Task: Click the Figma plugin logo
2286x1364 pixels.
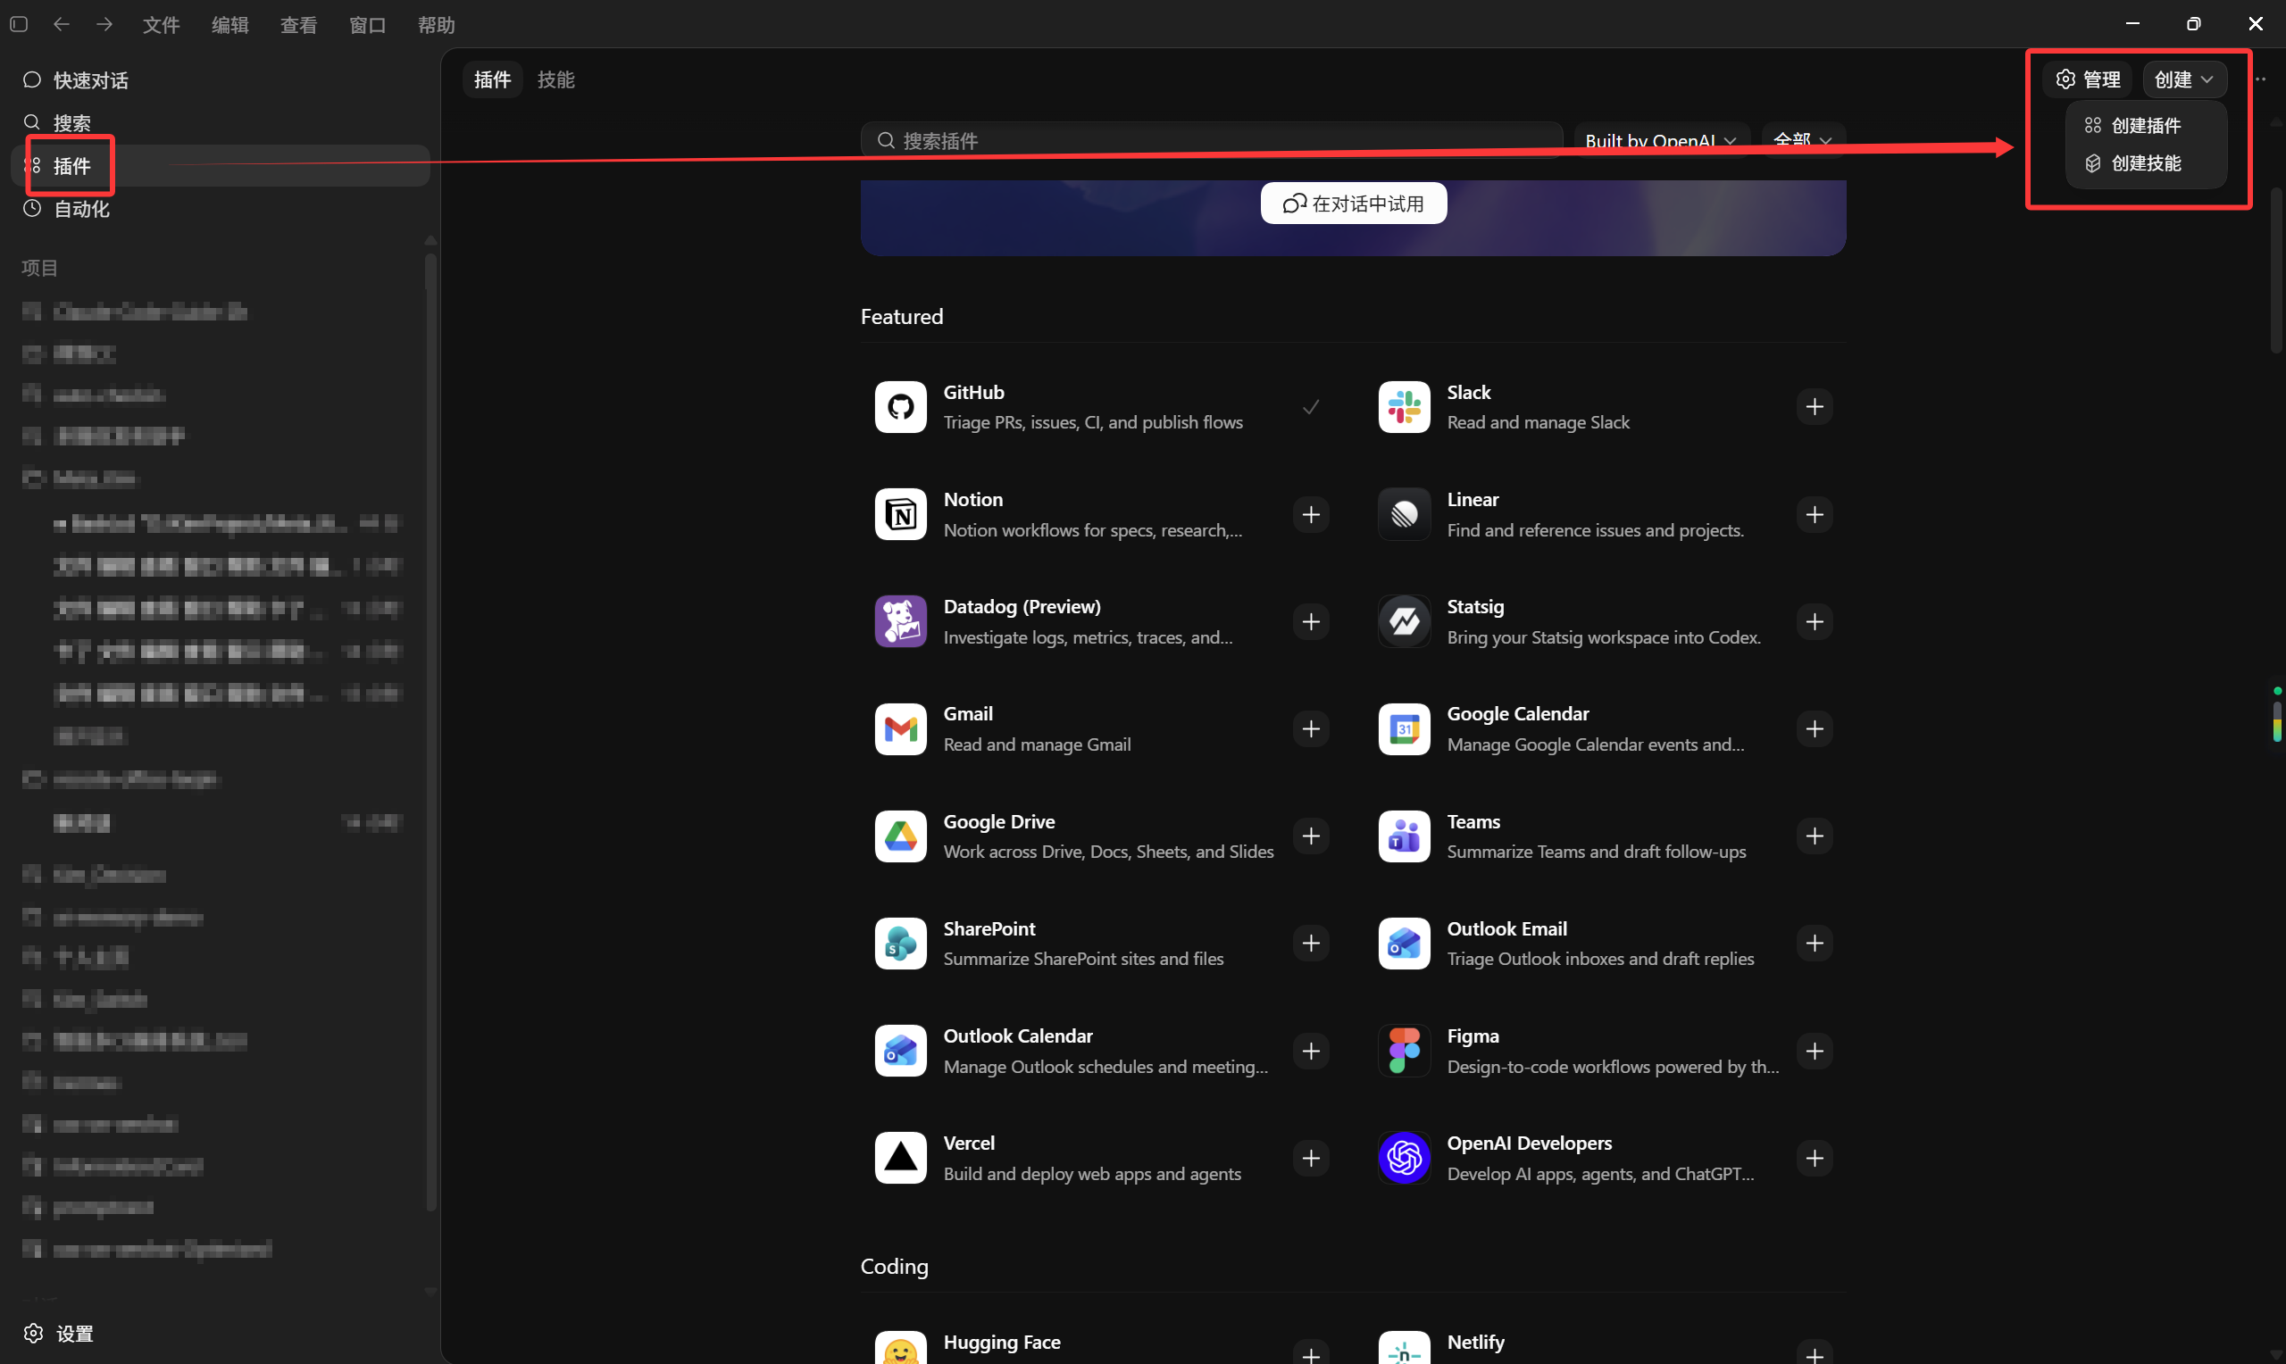Action: [1404, 1051]
